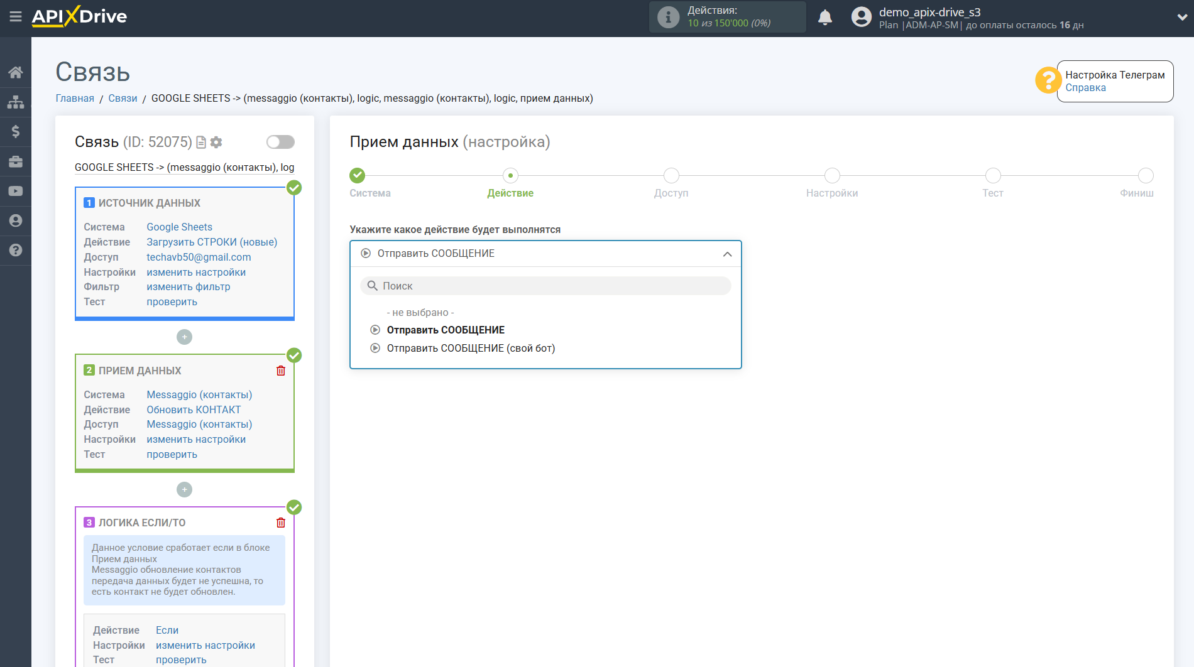Open the hamburger menu in top bar
This screenshot has width=1194, height=667.
(x=16, y=17)
